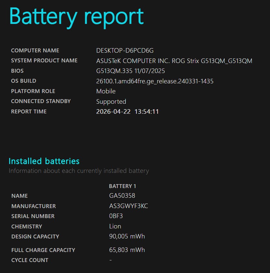Click the CONNECTED STANDBY value Supported
270x273 pixels.
(111, 101)
